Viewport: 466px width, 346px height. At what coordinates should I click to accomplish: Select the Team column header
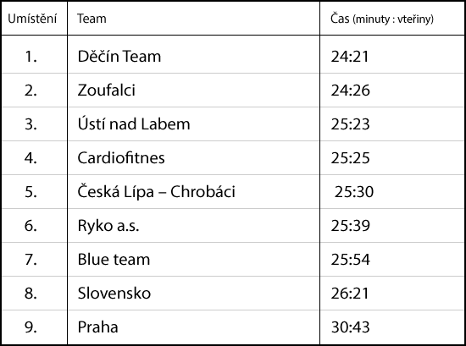click(x=92, y=19)
